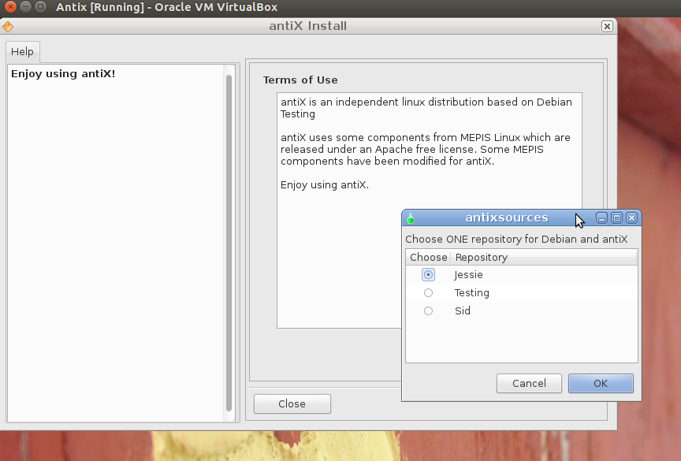
Task: Click the antixsources green flask icon
Action: 411,218
